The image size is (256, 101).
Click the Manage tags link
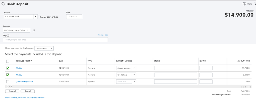[x=103, y=35]
